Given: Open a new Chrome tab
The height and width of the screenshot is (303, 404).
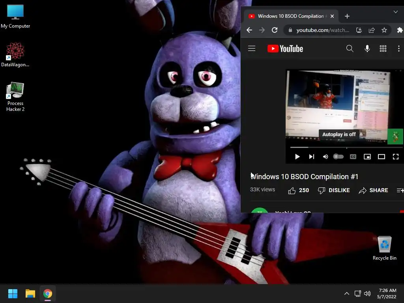Looking at the screenshot, I should coord(347,16).
